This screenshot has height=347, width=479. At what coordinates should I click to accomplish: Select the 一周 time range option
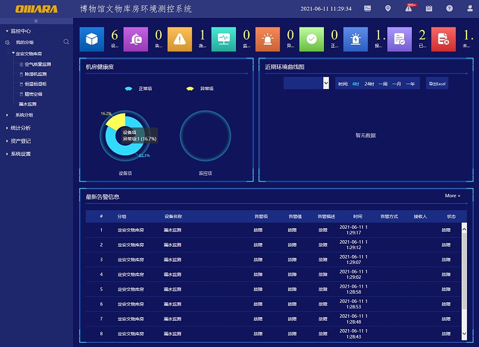(x=383, y=84)
